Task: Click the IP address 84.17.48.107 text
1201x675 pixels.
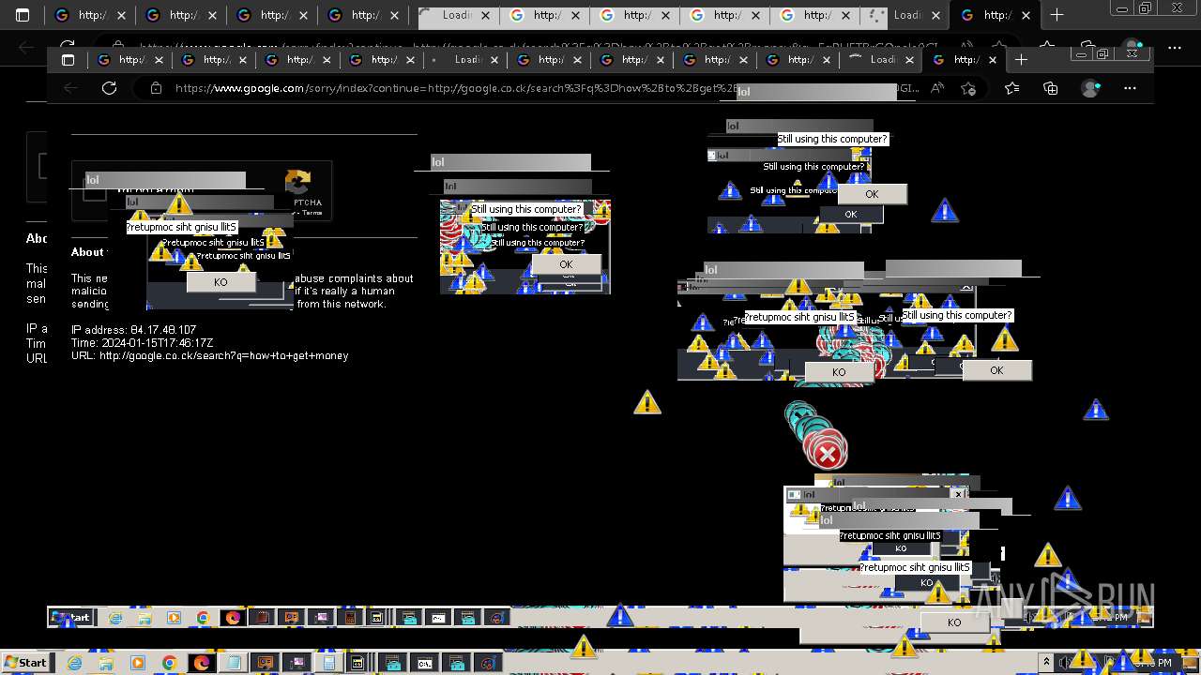Action: click(x=134, y=330)
